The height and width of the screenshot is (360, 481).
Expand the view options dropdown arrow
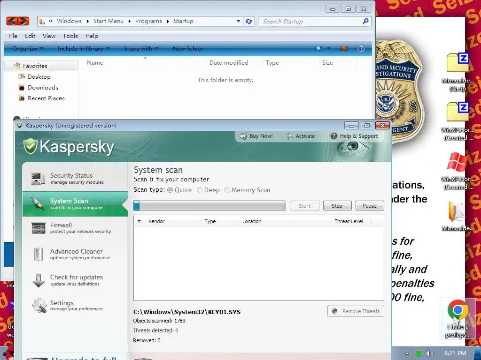328,48
